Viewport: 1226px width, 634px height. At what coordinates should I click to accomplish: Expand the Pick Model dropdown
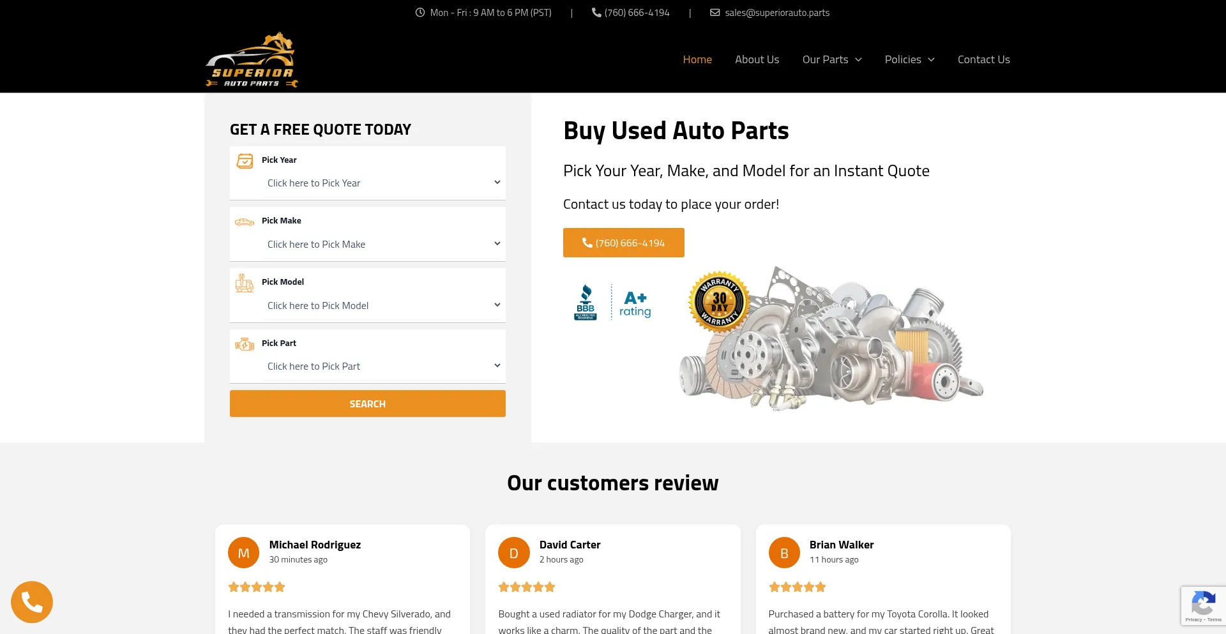click(383, 306)
